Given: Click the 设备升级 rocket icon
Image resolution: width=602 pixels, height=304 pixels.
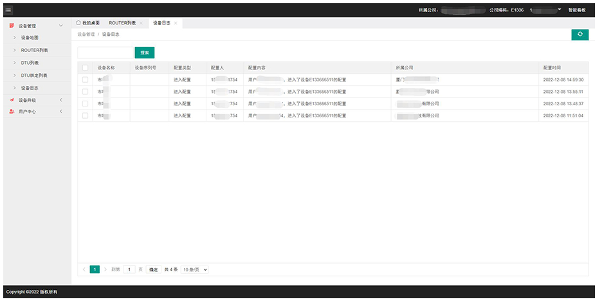Looking at the screenshot, I should [12, 100].
